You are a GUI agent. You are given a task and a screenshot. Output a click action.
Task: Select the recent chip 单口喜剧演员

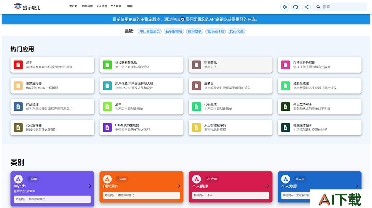coord(150,31)
